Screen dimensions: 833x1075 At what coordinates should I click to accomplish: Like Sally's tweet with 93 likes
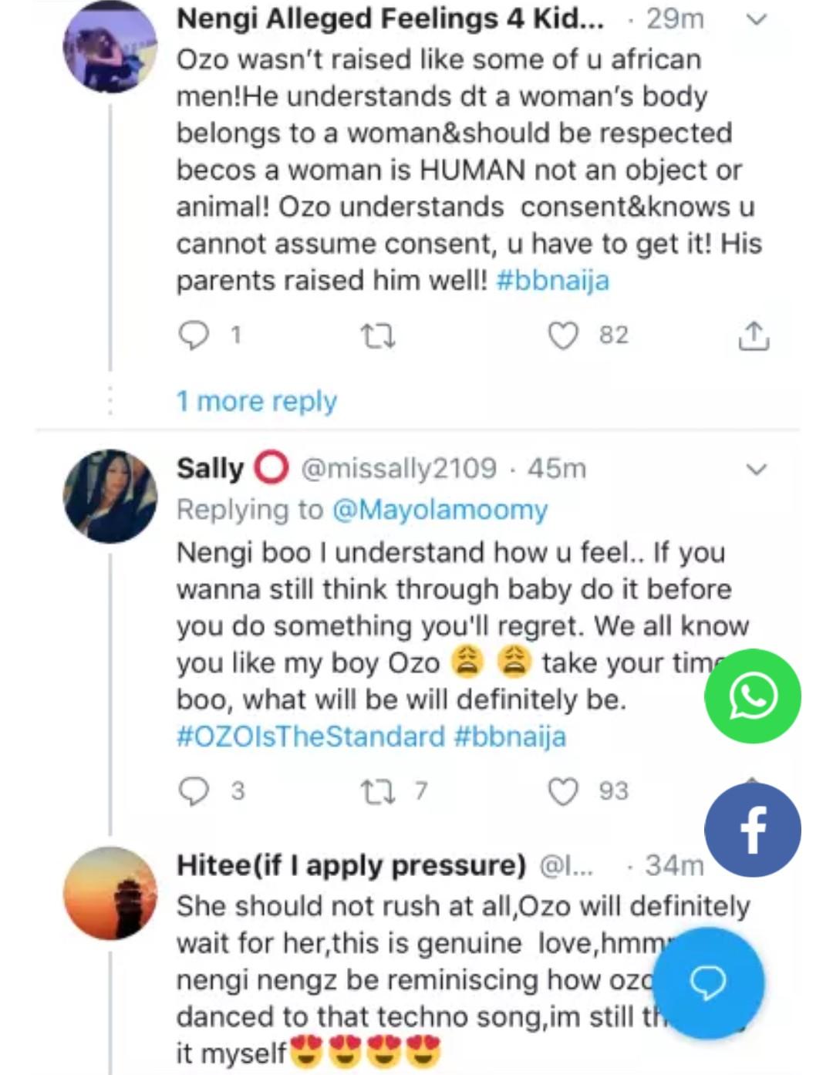(x=563, y=791)
